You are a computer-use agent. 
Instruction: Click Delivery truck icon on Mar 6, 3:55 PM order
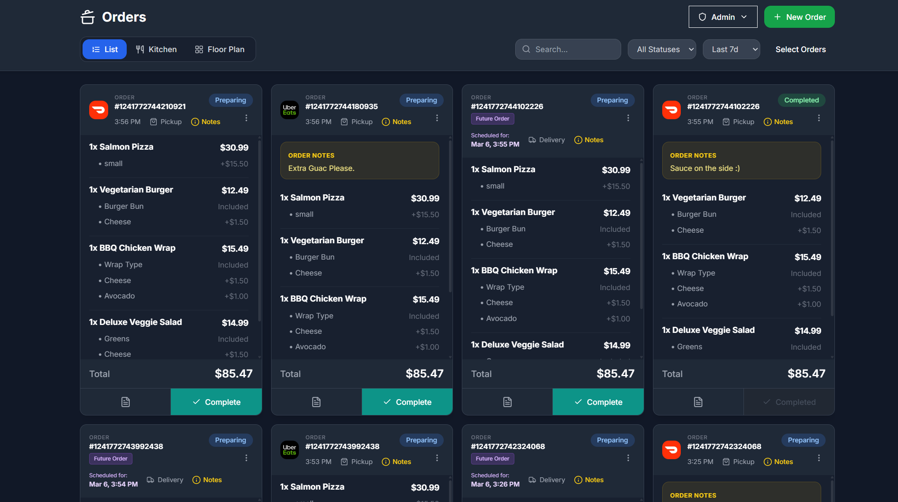[532, 140]
